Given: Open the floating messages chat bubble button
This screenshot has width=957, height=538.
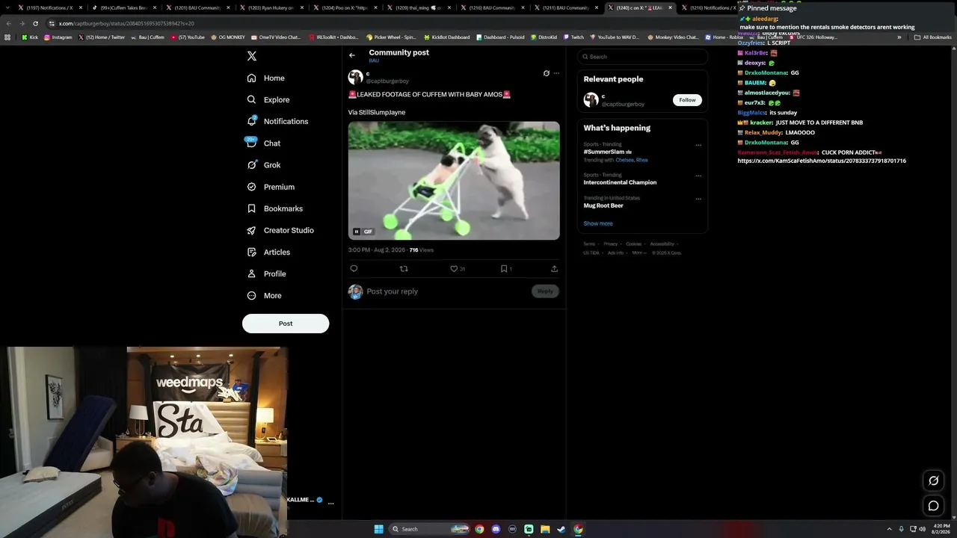Looking at the screenshot, I should [x=933, y=506].
